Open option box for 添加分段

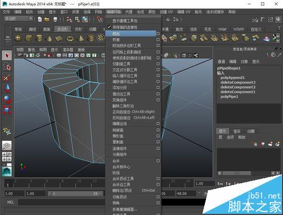click(x=158, y=88)
